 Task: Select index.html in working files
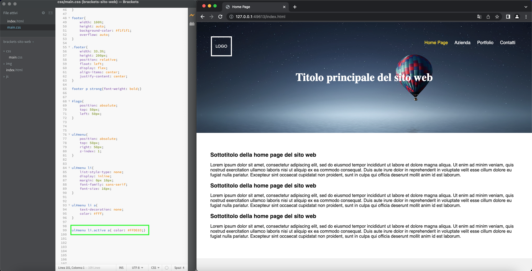(x=16, y=21)
